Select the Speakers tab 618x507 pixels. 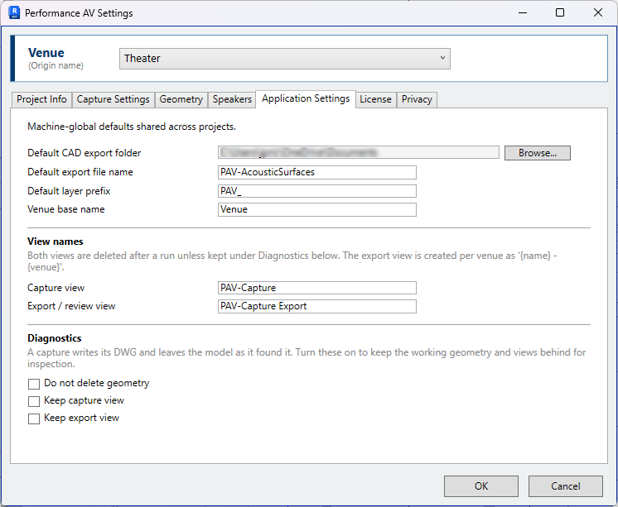pyautogui.click(x=232, y=99)
